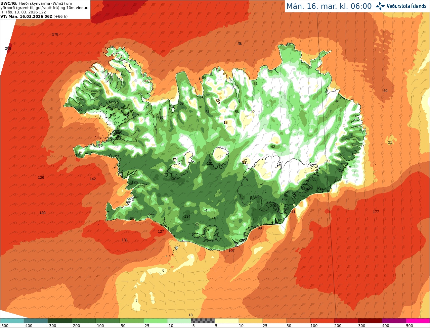This screenshot has width=430, height=328.
Task: Pick the legend swatch between 200 and 300
Action: pos(346,321)
